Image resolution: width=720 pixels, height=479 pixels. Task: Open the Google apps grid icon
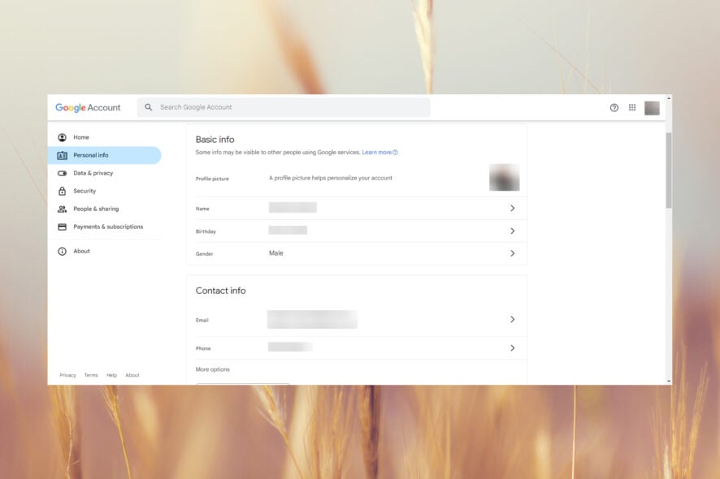[x=631, y=106]
